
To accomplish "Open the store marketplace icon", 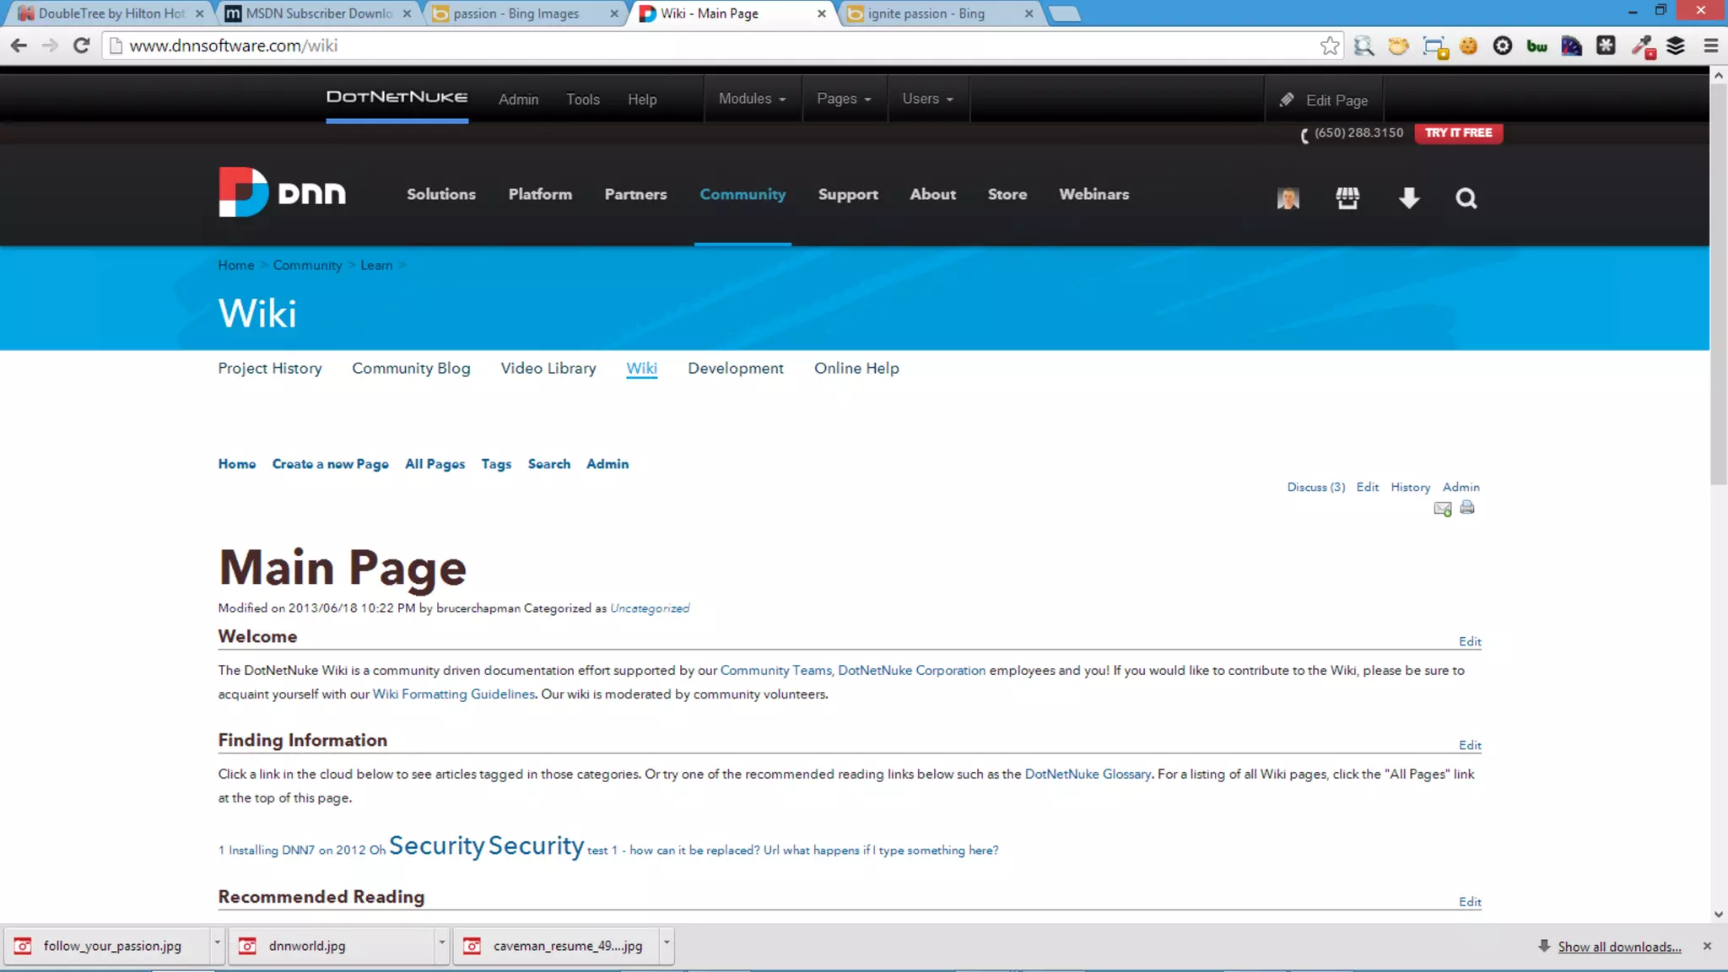I will tap(1347, 198).
